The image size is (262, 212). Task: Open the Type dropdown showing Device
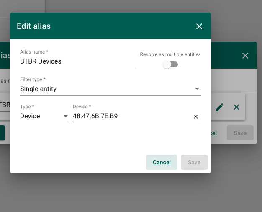pyautogui.click(x=45, y=116)
